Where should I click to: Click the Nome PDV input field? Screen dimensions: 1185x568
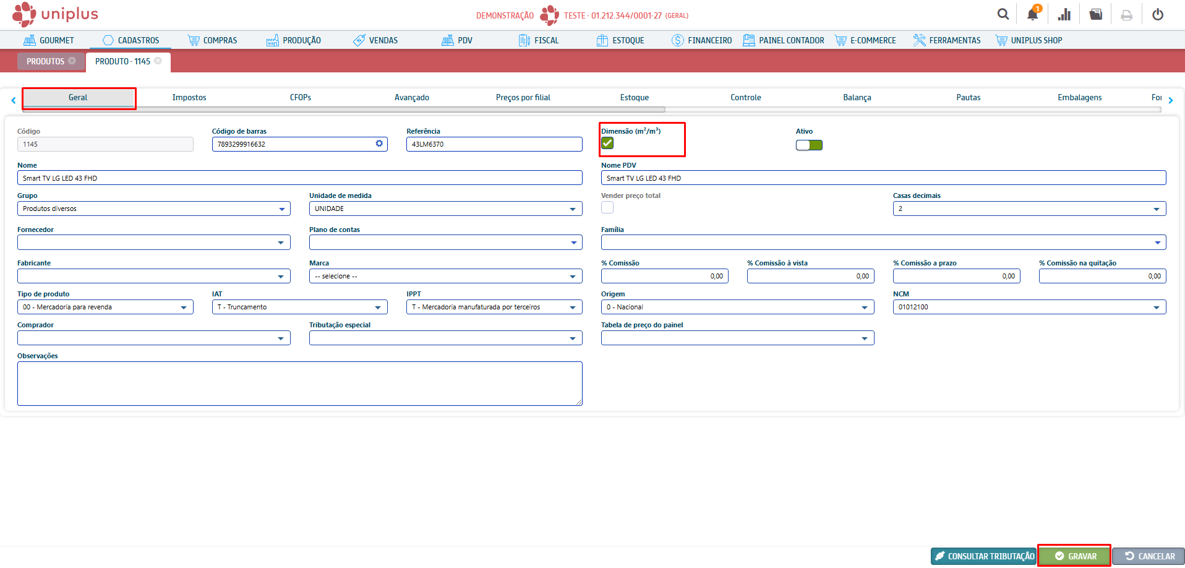[884, 178]
